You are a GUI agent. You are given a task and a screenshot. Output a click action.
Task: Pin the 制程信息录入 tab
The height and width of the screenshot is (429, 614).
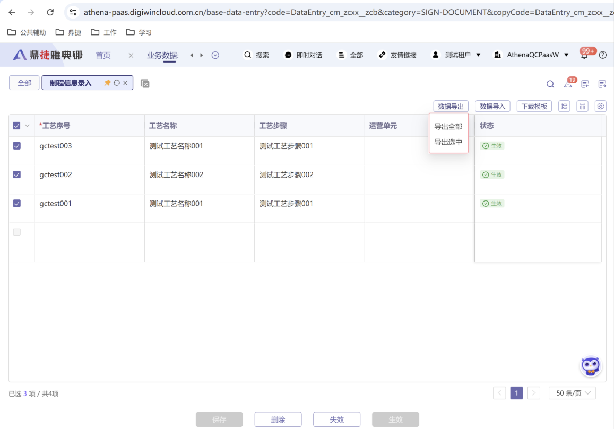(x=107, y=83)
